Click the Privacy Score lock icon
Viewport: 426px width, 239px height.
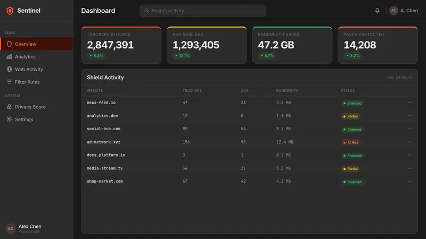[9, 107]
